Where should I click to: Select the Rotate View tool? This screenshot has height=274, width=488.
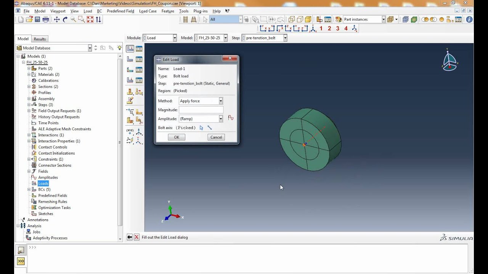(x=65, y=19)
